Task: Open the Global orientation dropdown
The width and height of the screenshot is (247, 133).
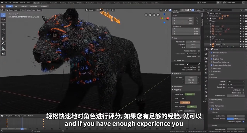Action: click(x=90, y=10)
